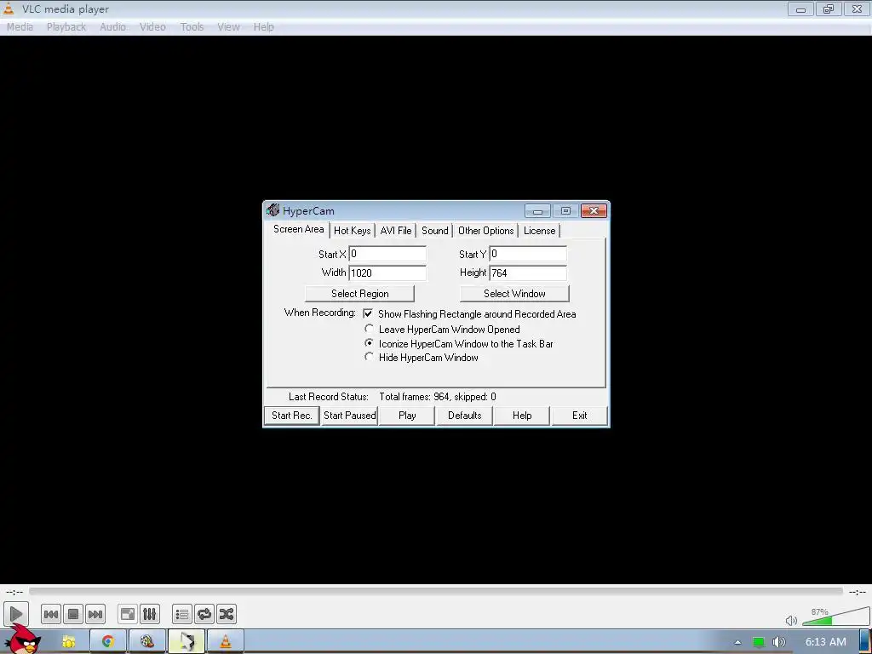Click the VLC cone title icon
872x654 pixels.
point(9,9)
